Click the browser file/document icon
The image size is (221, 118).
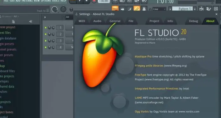coord(13,22)
